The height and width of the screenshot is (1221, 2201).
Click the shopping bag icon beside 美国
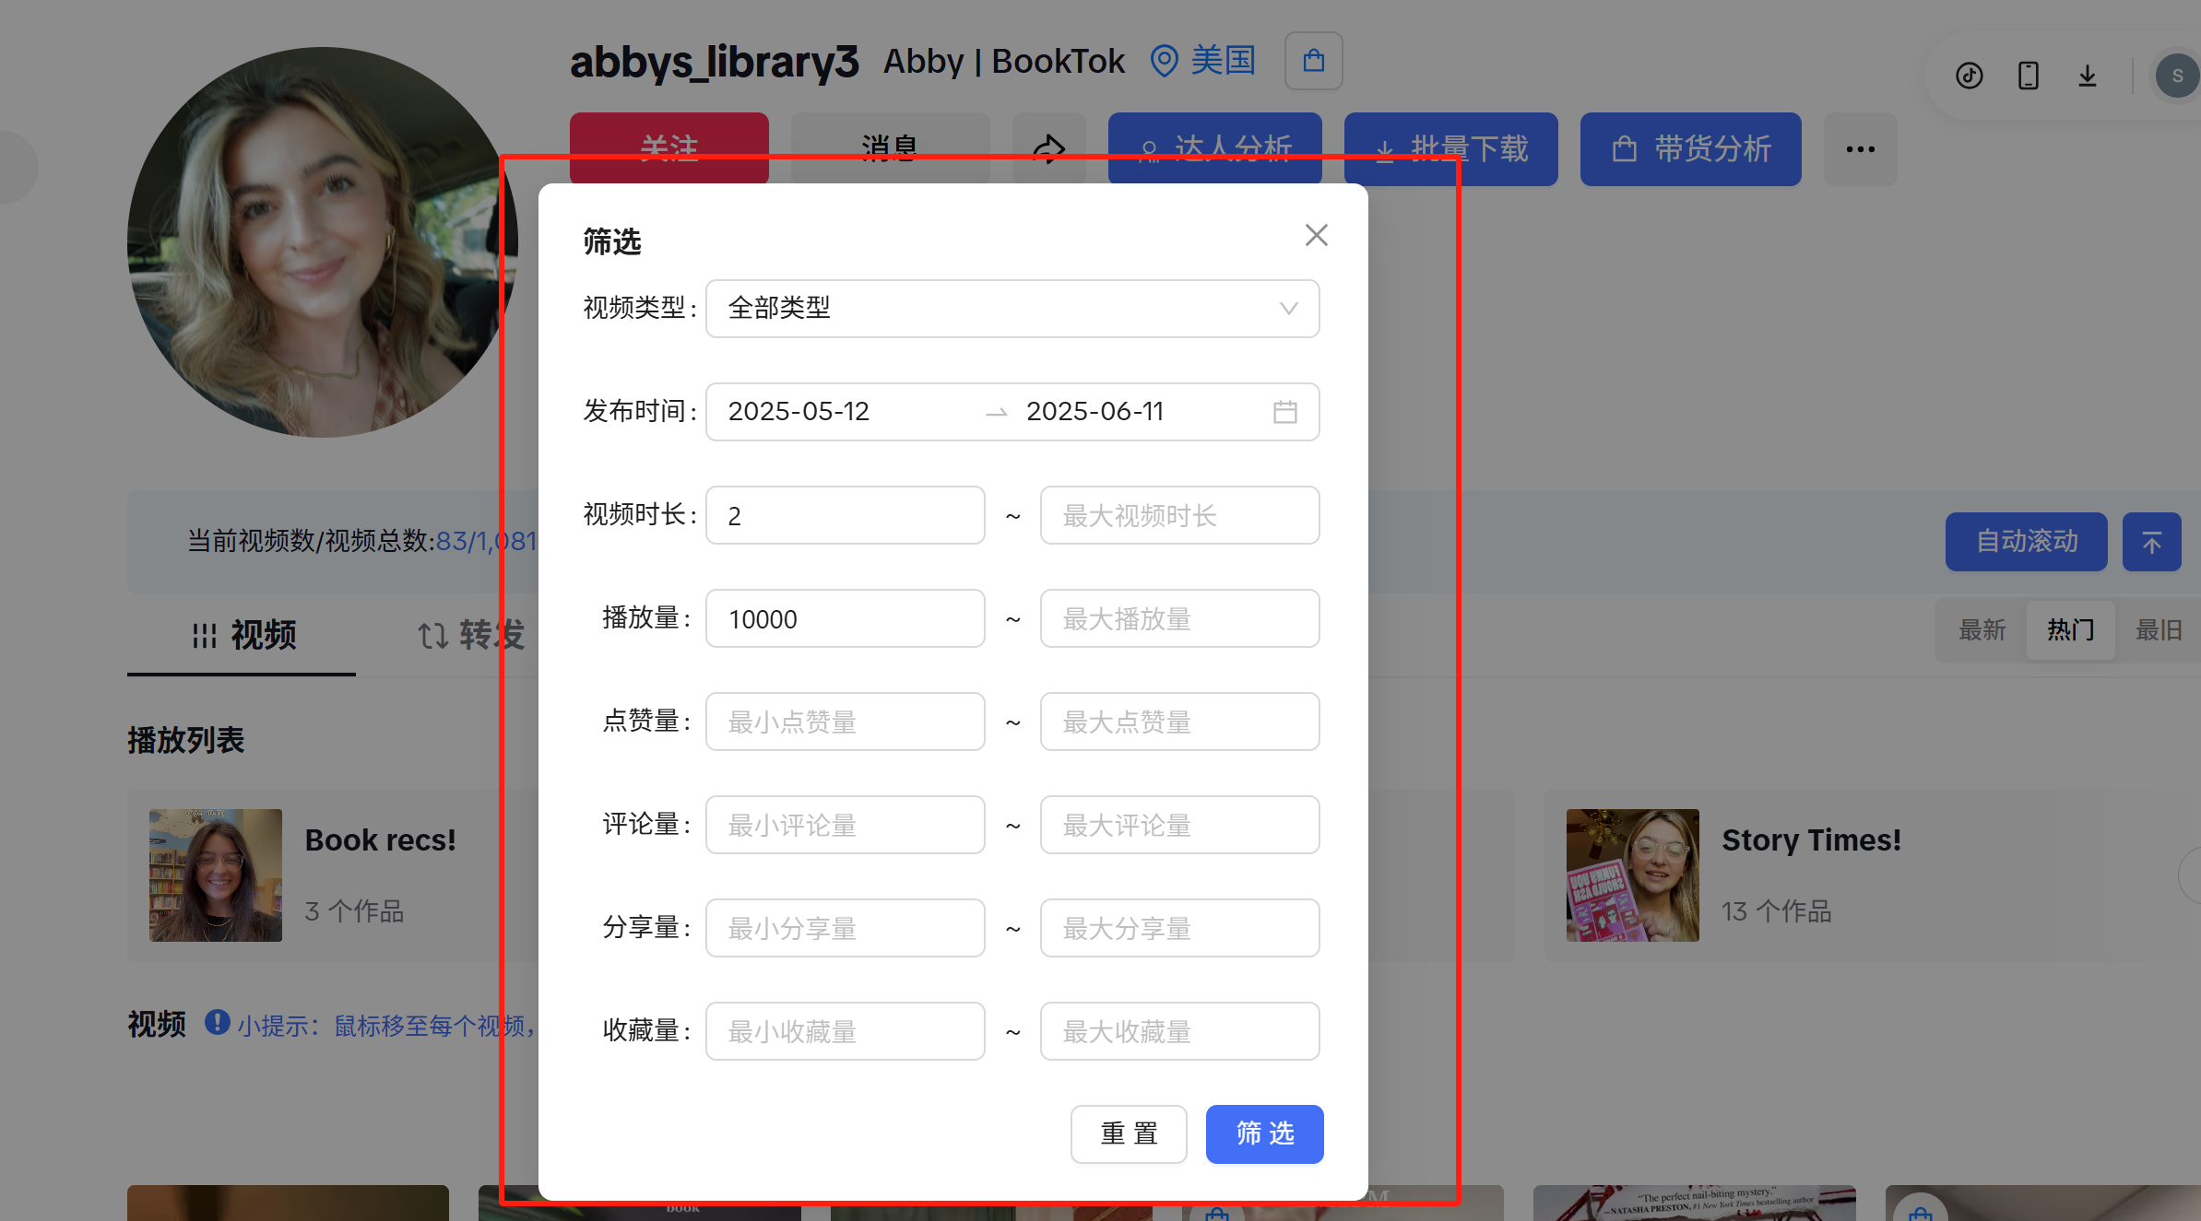[1313, 60]
